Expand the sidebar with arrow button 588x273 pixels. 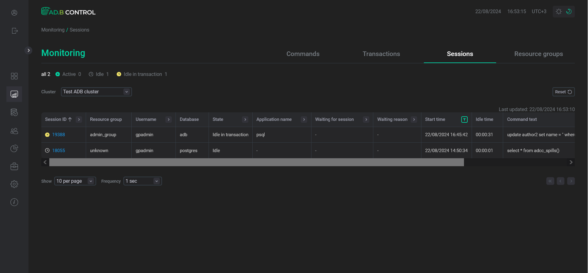point(28,50)
